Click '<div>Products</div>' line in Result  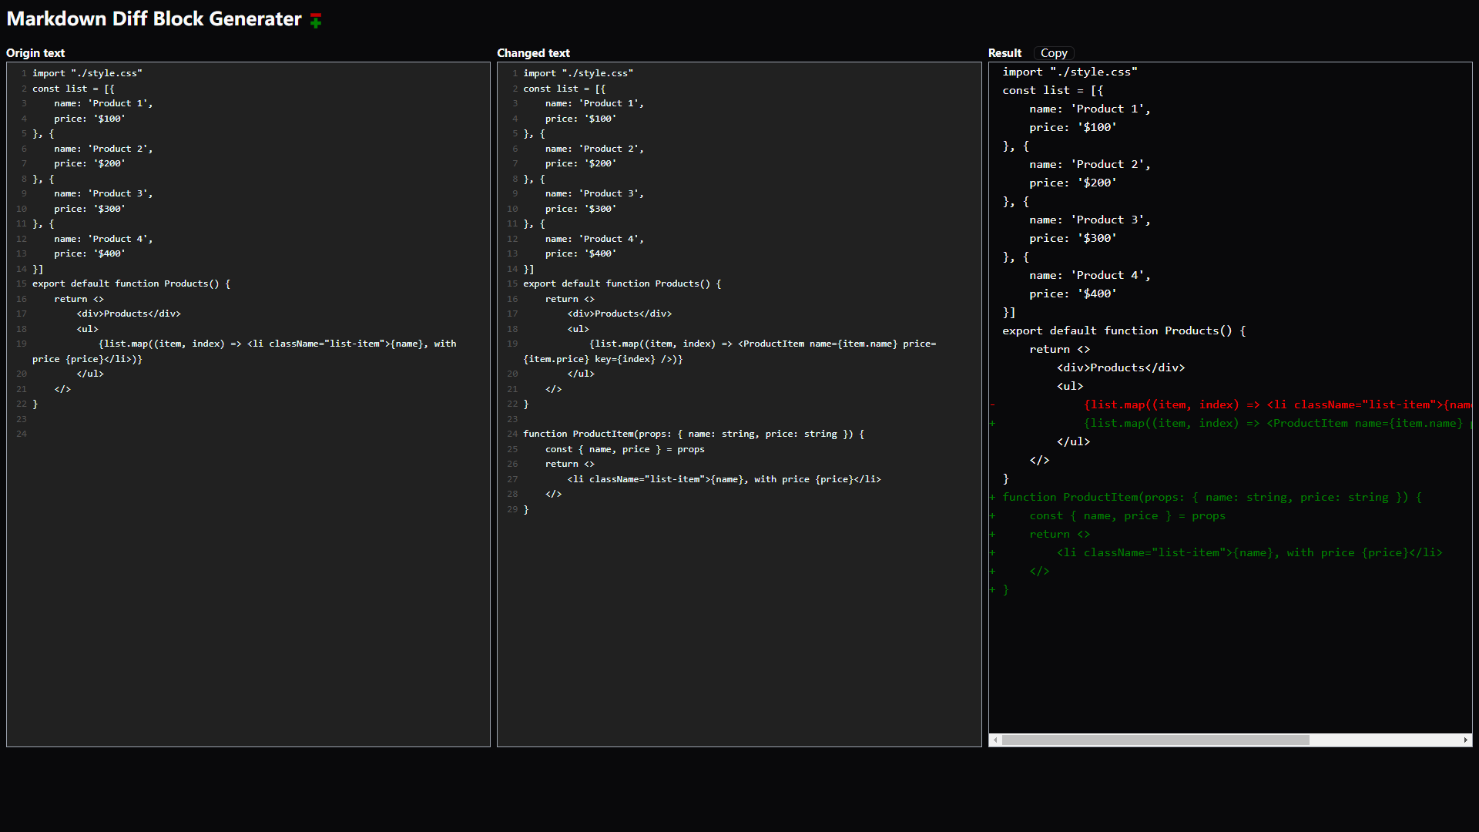click(x=1121, y=367)
